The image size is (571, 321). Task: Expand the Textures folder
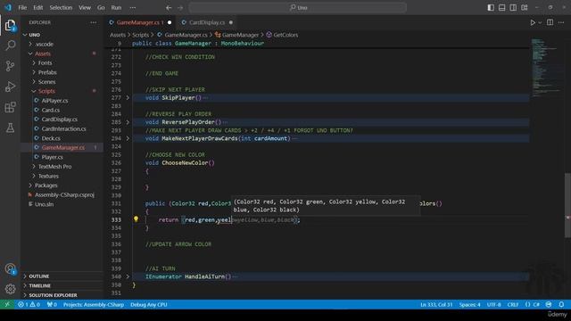tap(48, 176)
